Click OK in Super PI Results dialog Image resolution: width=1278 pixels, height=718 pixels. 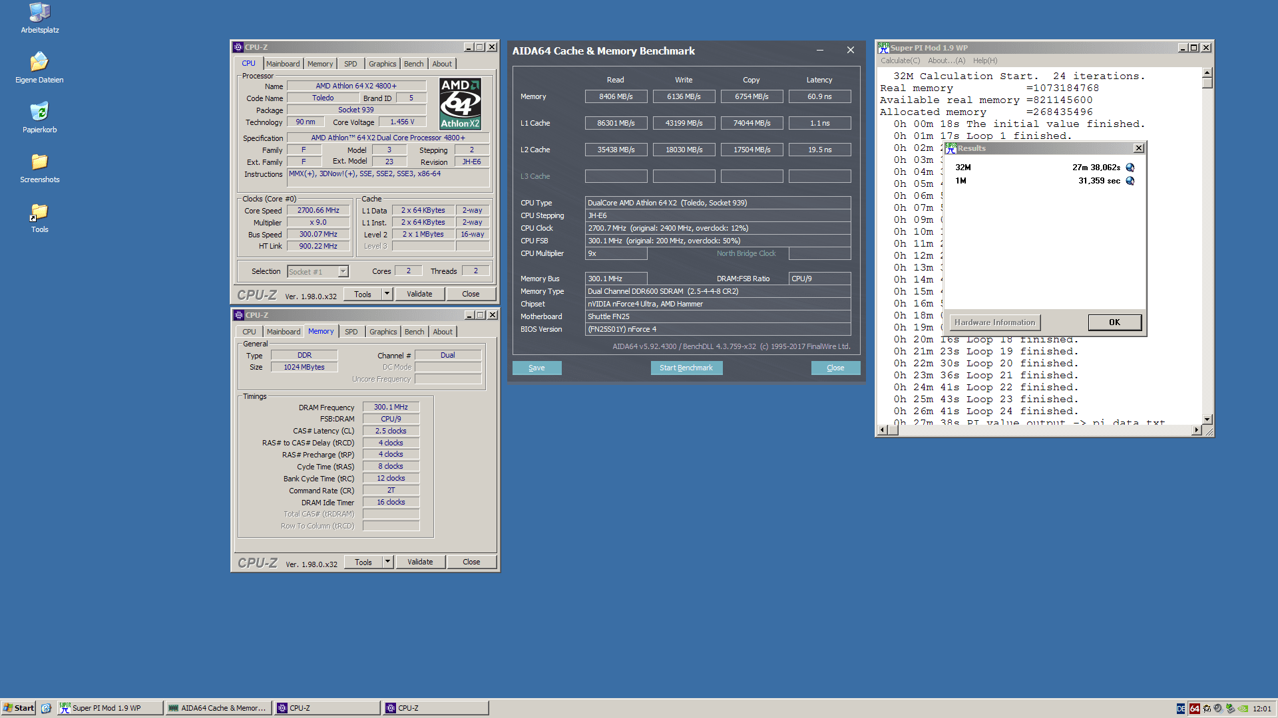point(1114,322)
